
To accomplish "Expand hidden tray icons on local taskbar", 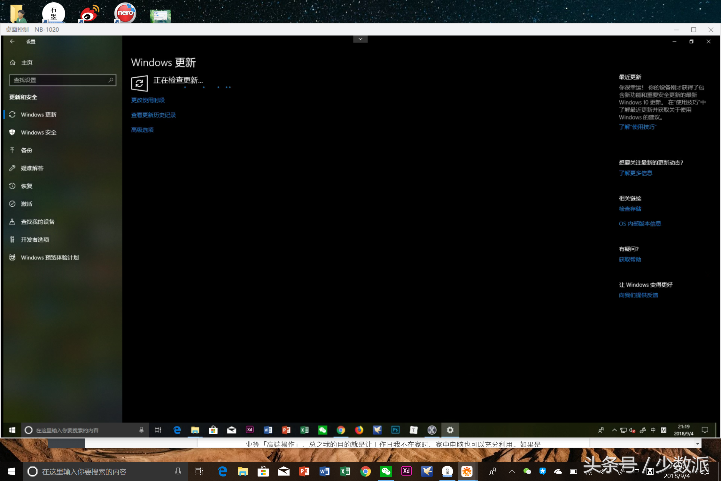I will 512,471.
